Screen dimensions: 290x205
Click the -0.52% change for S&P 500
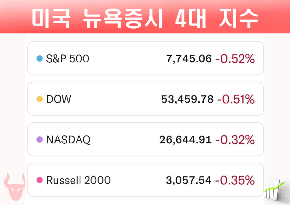[235, 59]
